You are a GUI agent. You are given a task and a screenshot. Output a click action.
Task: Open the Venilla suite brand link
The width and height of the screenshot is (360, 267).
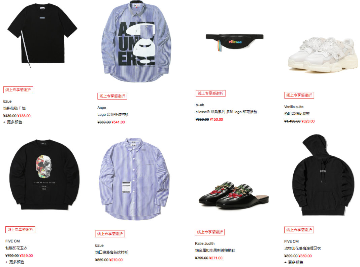[294, 107]
